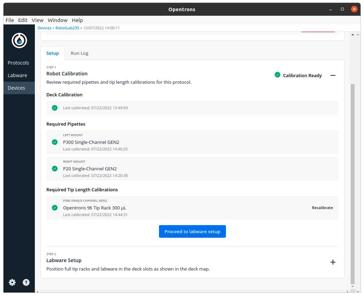Click the Required Pipettes subheading

coord(66,124)
